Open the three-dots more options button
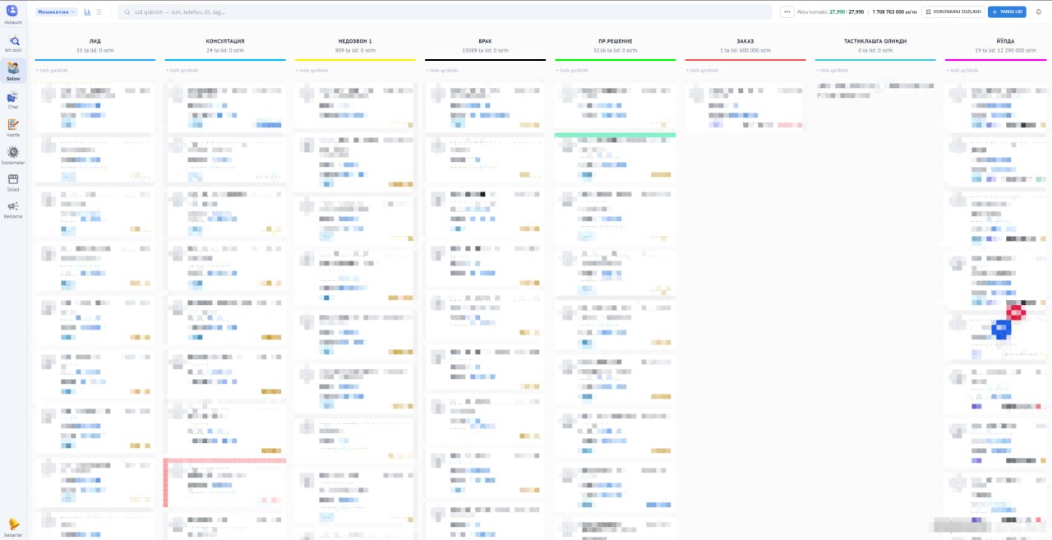 pos(787,12)
